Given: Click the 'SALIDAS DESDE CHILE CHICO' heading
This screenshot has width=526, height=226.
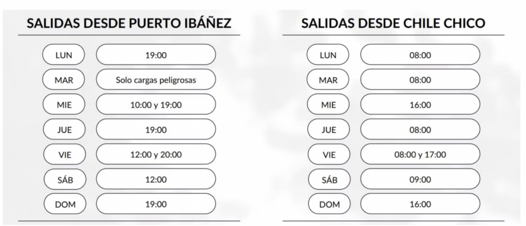Looking at the screenshot, I should coord(393,24).
